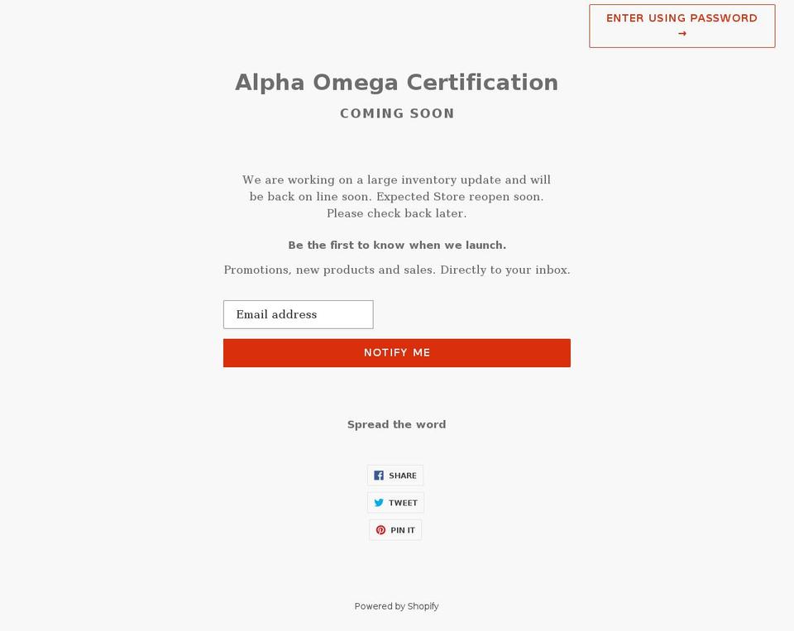This screenshot has width=794, height=631.
Task: Click the Email address input field
Action: point(298,314)
